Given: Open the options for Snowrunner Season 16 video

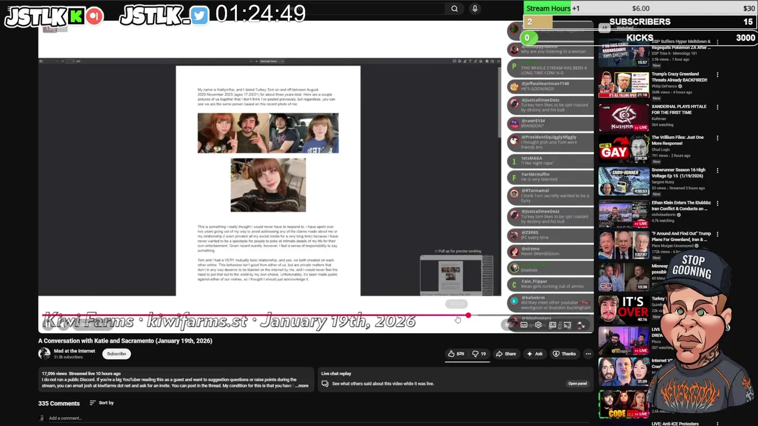Looking at the screenshot, I should (717, 170).
